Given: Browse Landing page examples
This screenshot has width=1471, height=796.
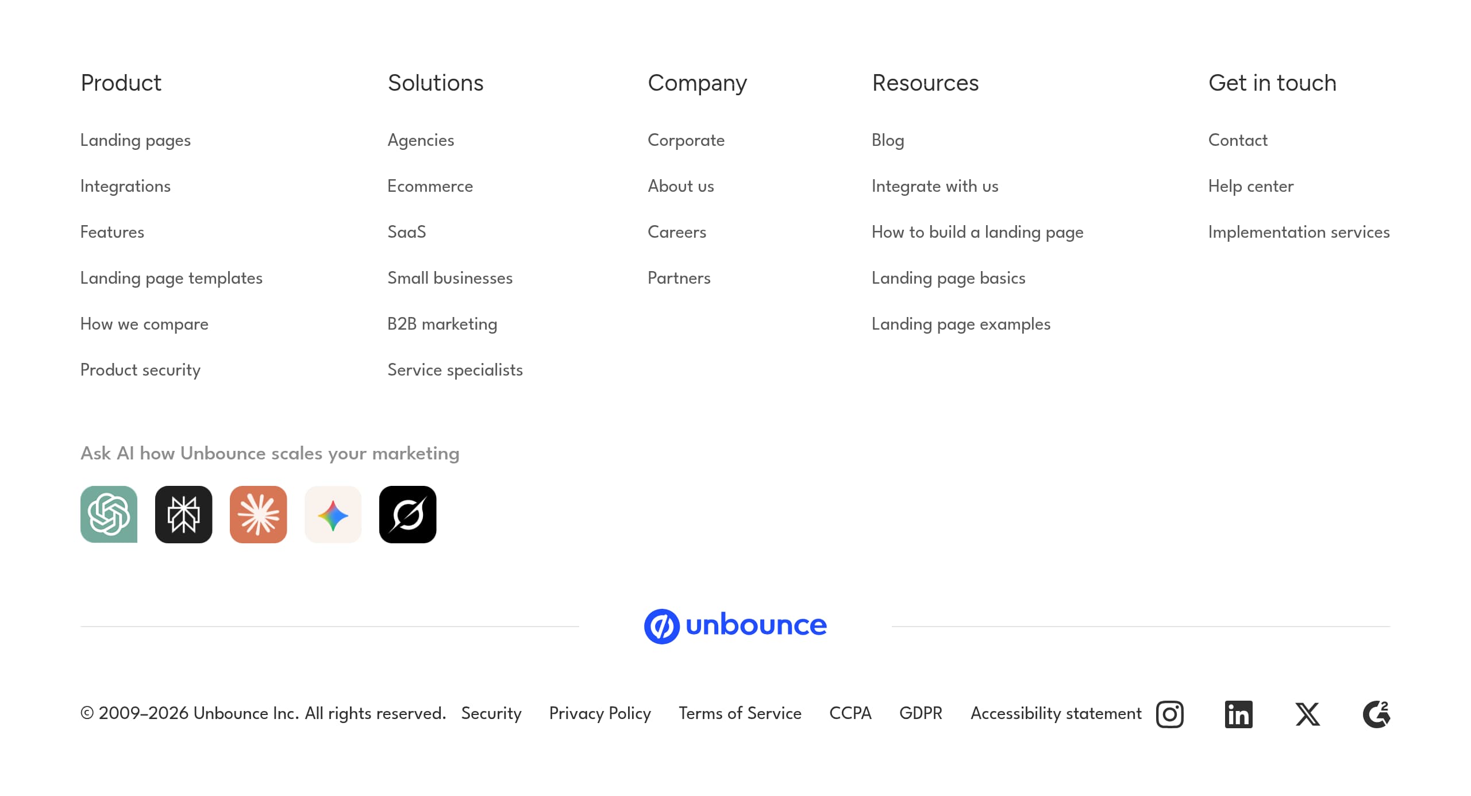Looking at the screenshot, I should point(961,324).
